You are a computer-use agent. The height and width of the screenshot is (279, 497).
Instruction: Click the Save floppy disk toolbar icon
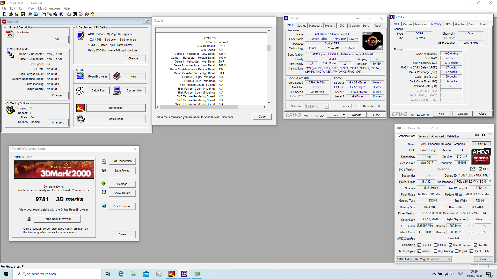pyautogui.click(x=23, y=14)
